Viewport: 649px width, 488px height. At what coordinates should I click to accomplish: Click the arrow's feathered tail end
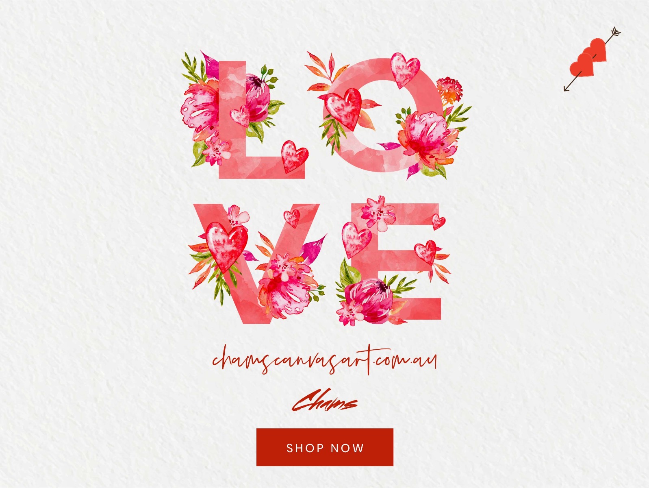point(615,33)
